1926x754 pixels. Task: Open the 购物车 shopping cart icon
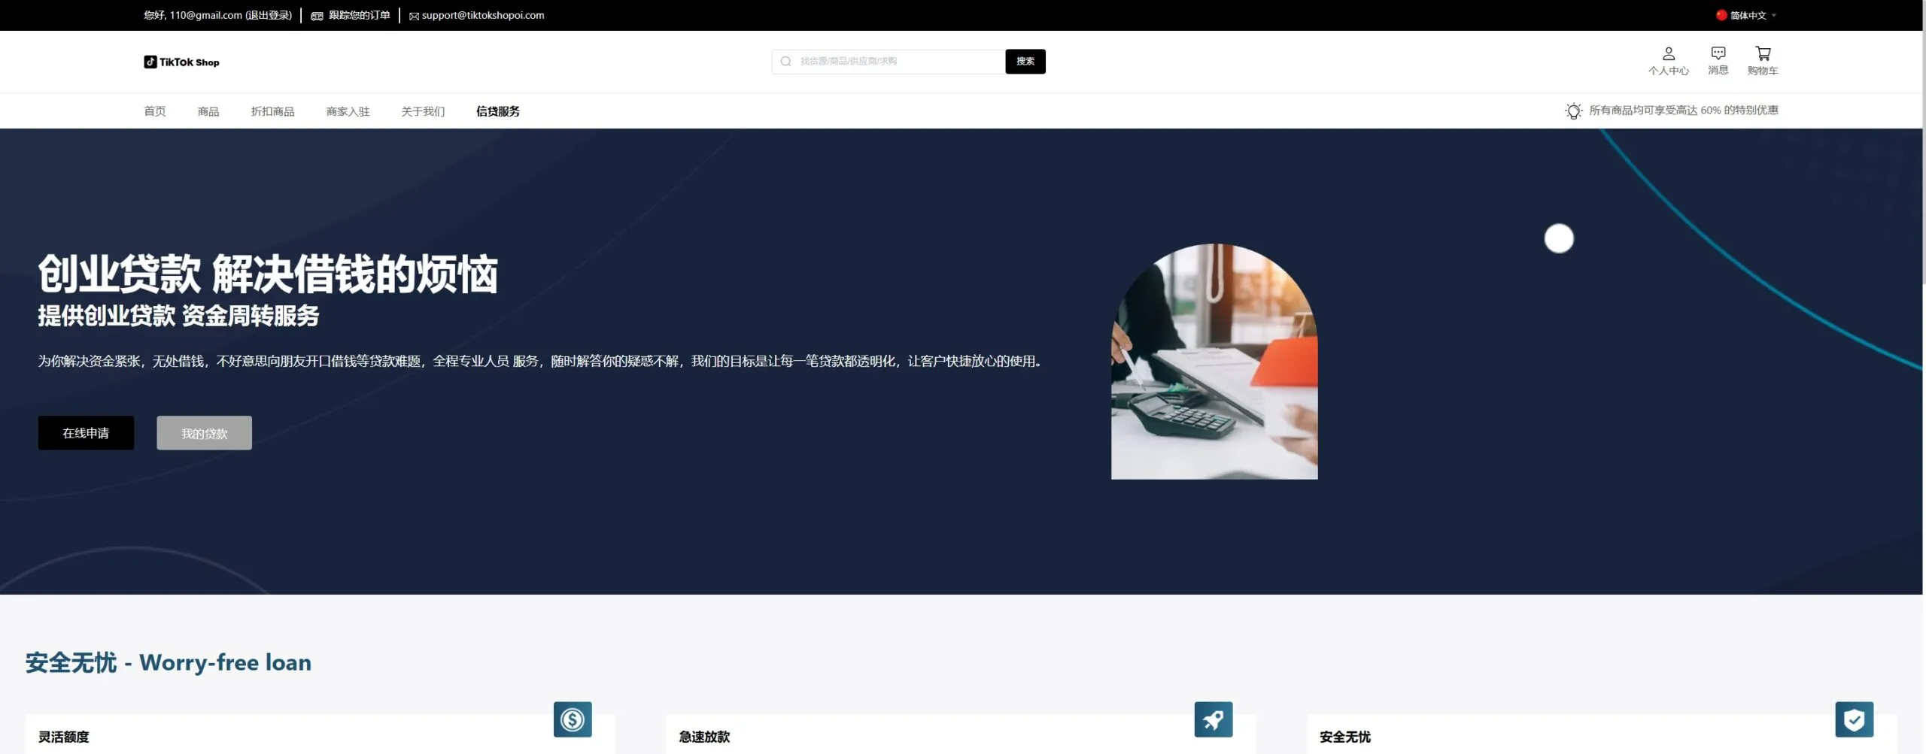(1762, 61)
